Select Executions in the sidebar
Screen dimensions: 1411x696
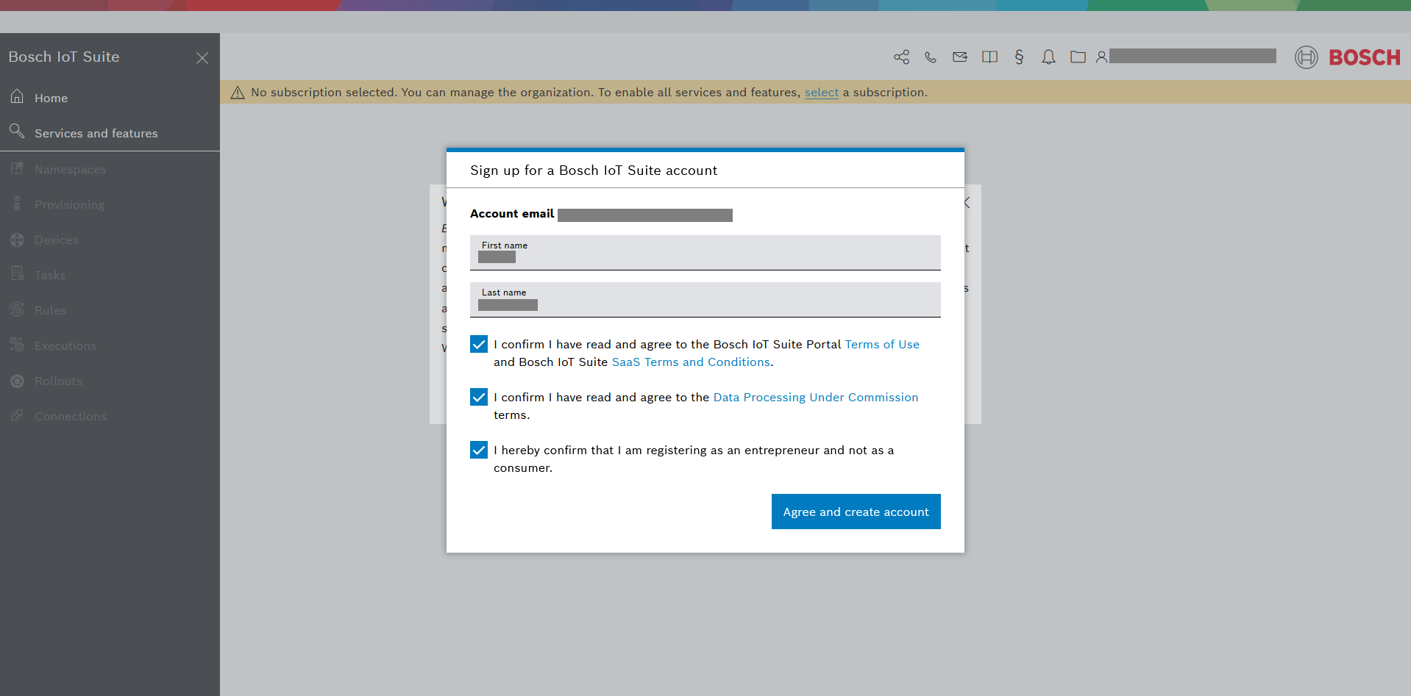(x=110, y=345)
